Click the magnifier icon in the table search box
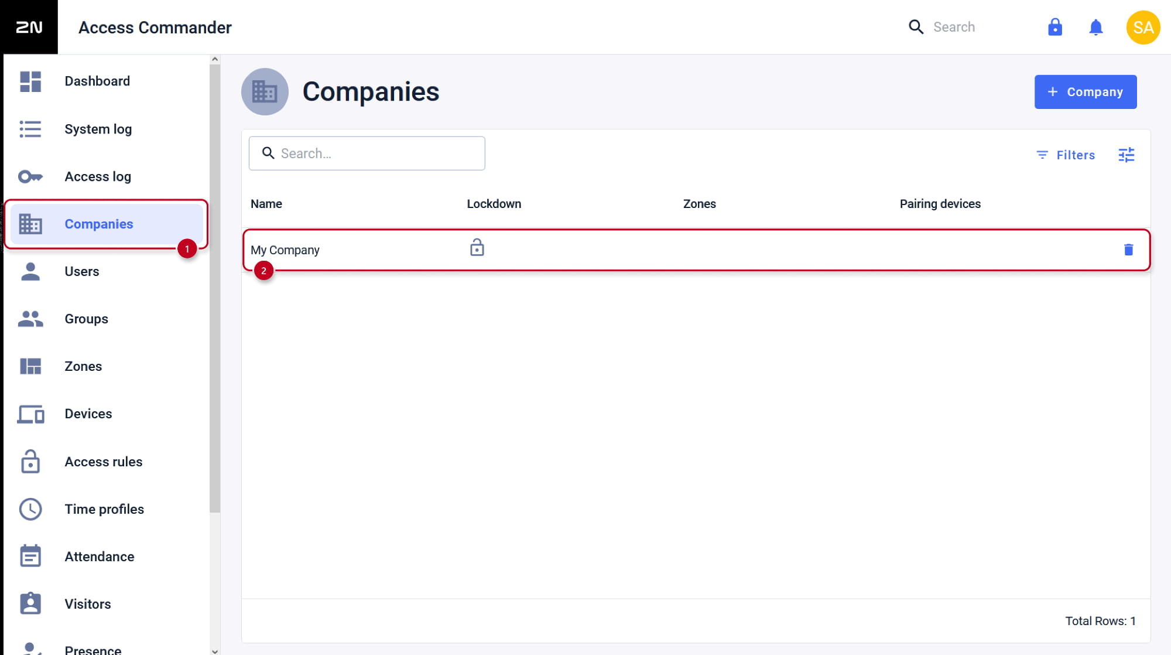This screenshot has width=1171, height=655. click(x=268, y=153)
